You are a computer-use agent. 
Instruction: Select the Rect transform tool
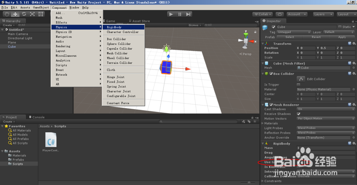point(41,14)
